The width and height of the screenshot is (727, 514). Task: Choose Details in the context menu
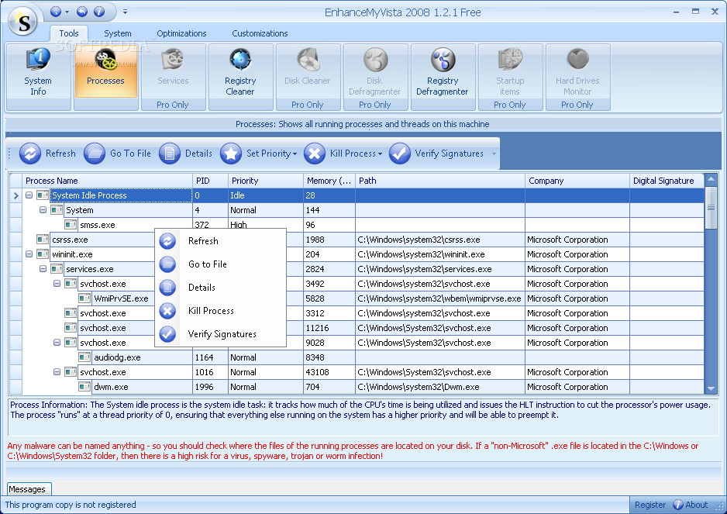pos(220,287)
